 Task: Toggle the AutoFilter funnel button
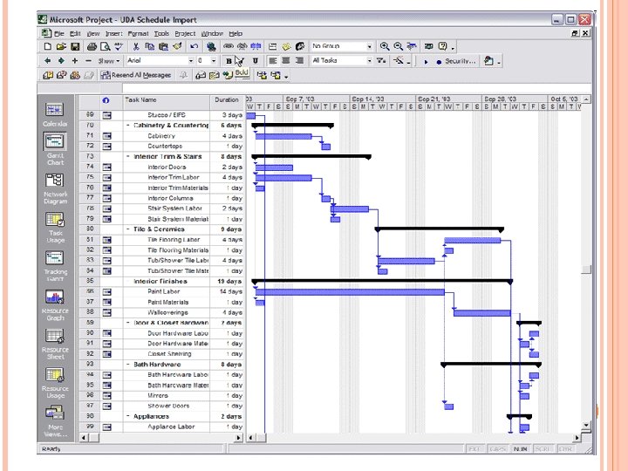381,61
